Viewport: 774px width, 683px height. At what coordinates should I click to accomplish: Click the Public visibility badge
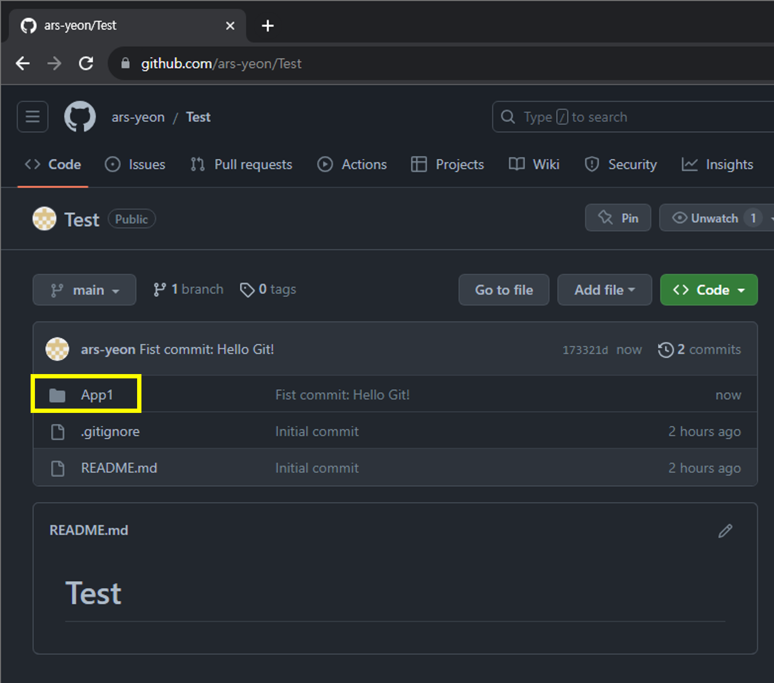click(132, 219)
